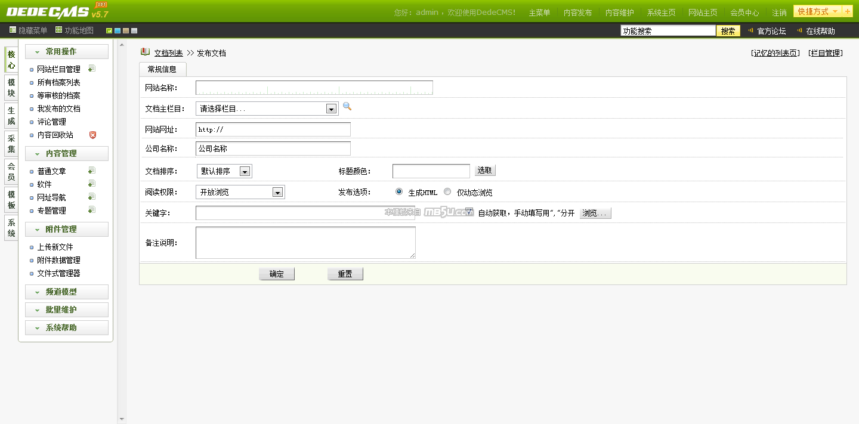Select the 仅动态浏览 radio option
This screenshot has height=424, width=859.
447,192
